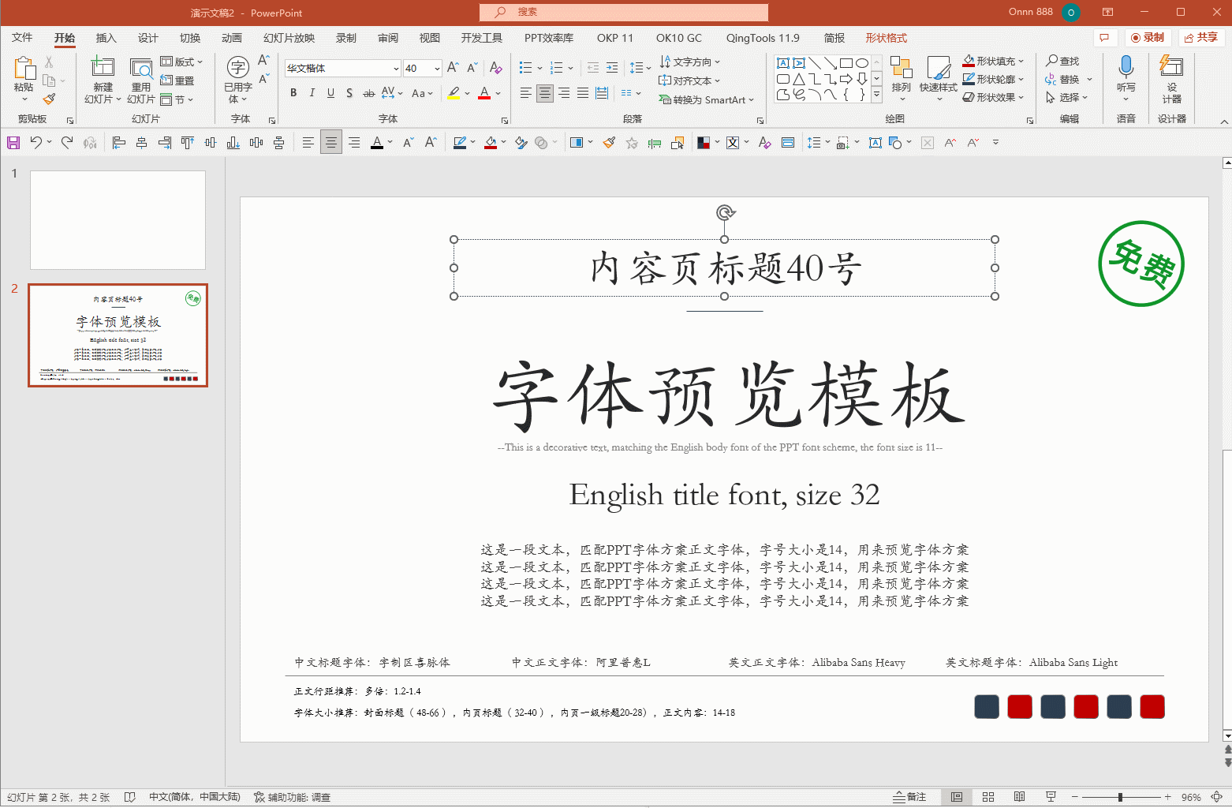Switch to the 设计 Design tab
Image resolution: width=1232 pixels, height=808 pixels.
coord(147,38)
